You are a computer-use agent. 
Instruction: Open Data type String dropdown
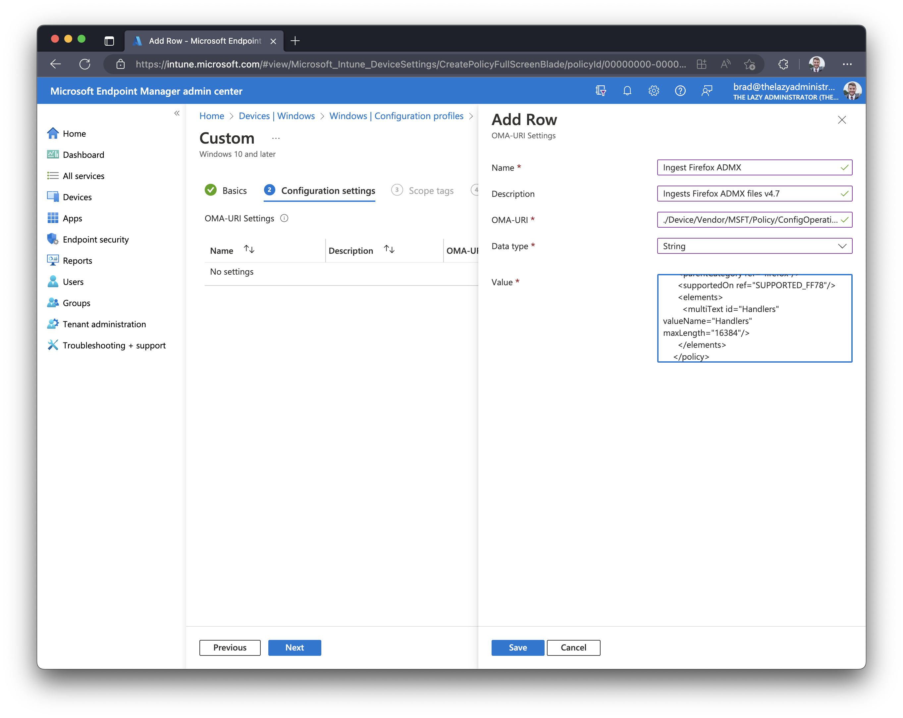click(x=754, y=246)
